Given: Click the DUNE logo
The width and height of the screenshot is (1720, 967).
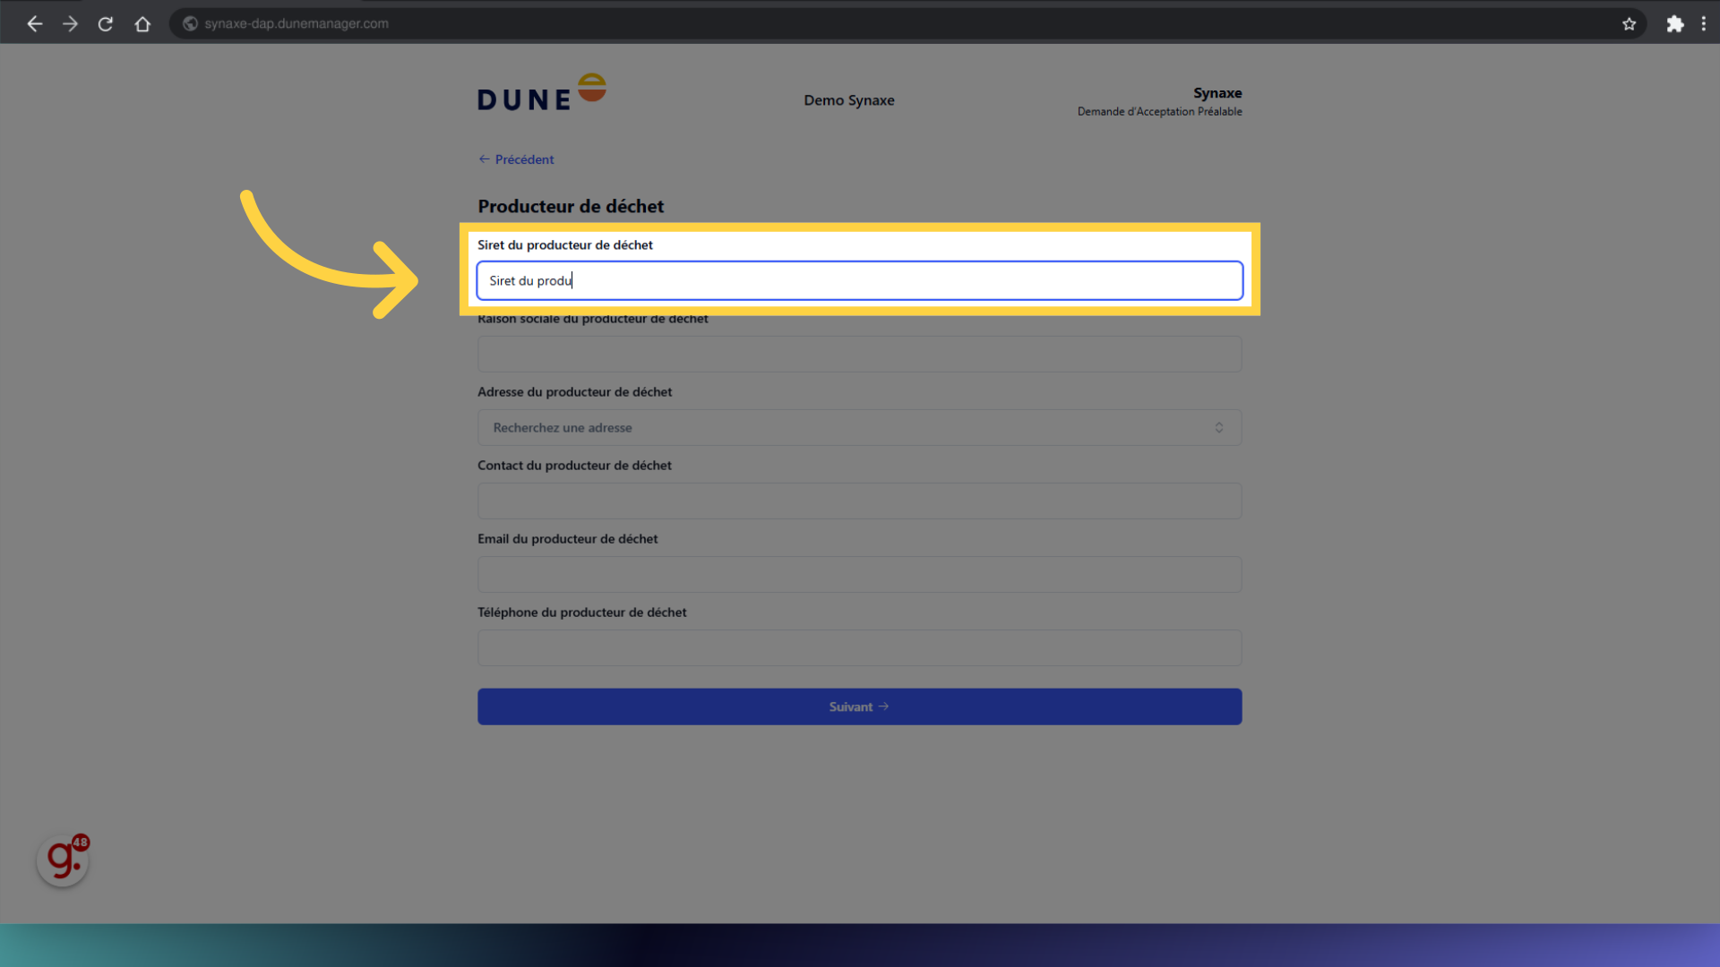Looking at the screenshot, I should (x=541, y=93).
